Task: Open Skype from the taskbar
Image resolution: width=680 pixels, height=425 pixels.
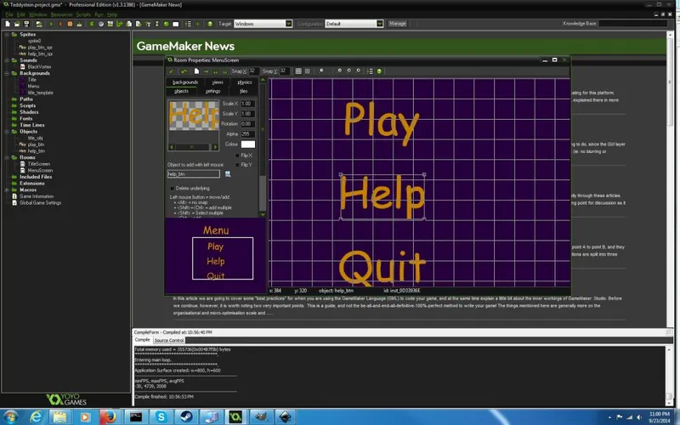Action: click(161, 416)
